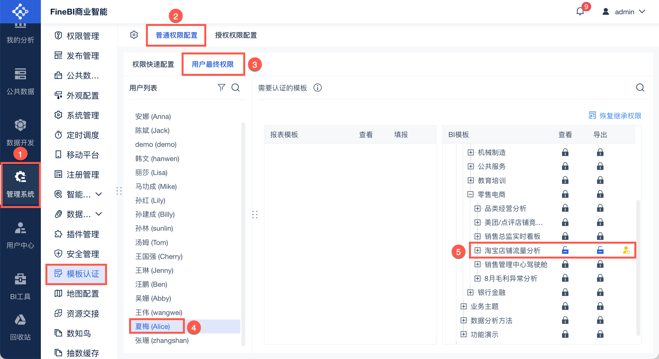Open BI工具 in left sidebar
659x359 pixels.
point(20,286)
